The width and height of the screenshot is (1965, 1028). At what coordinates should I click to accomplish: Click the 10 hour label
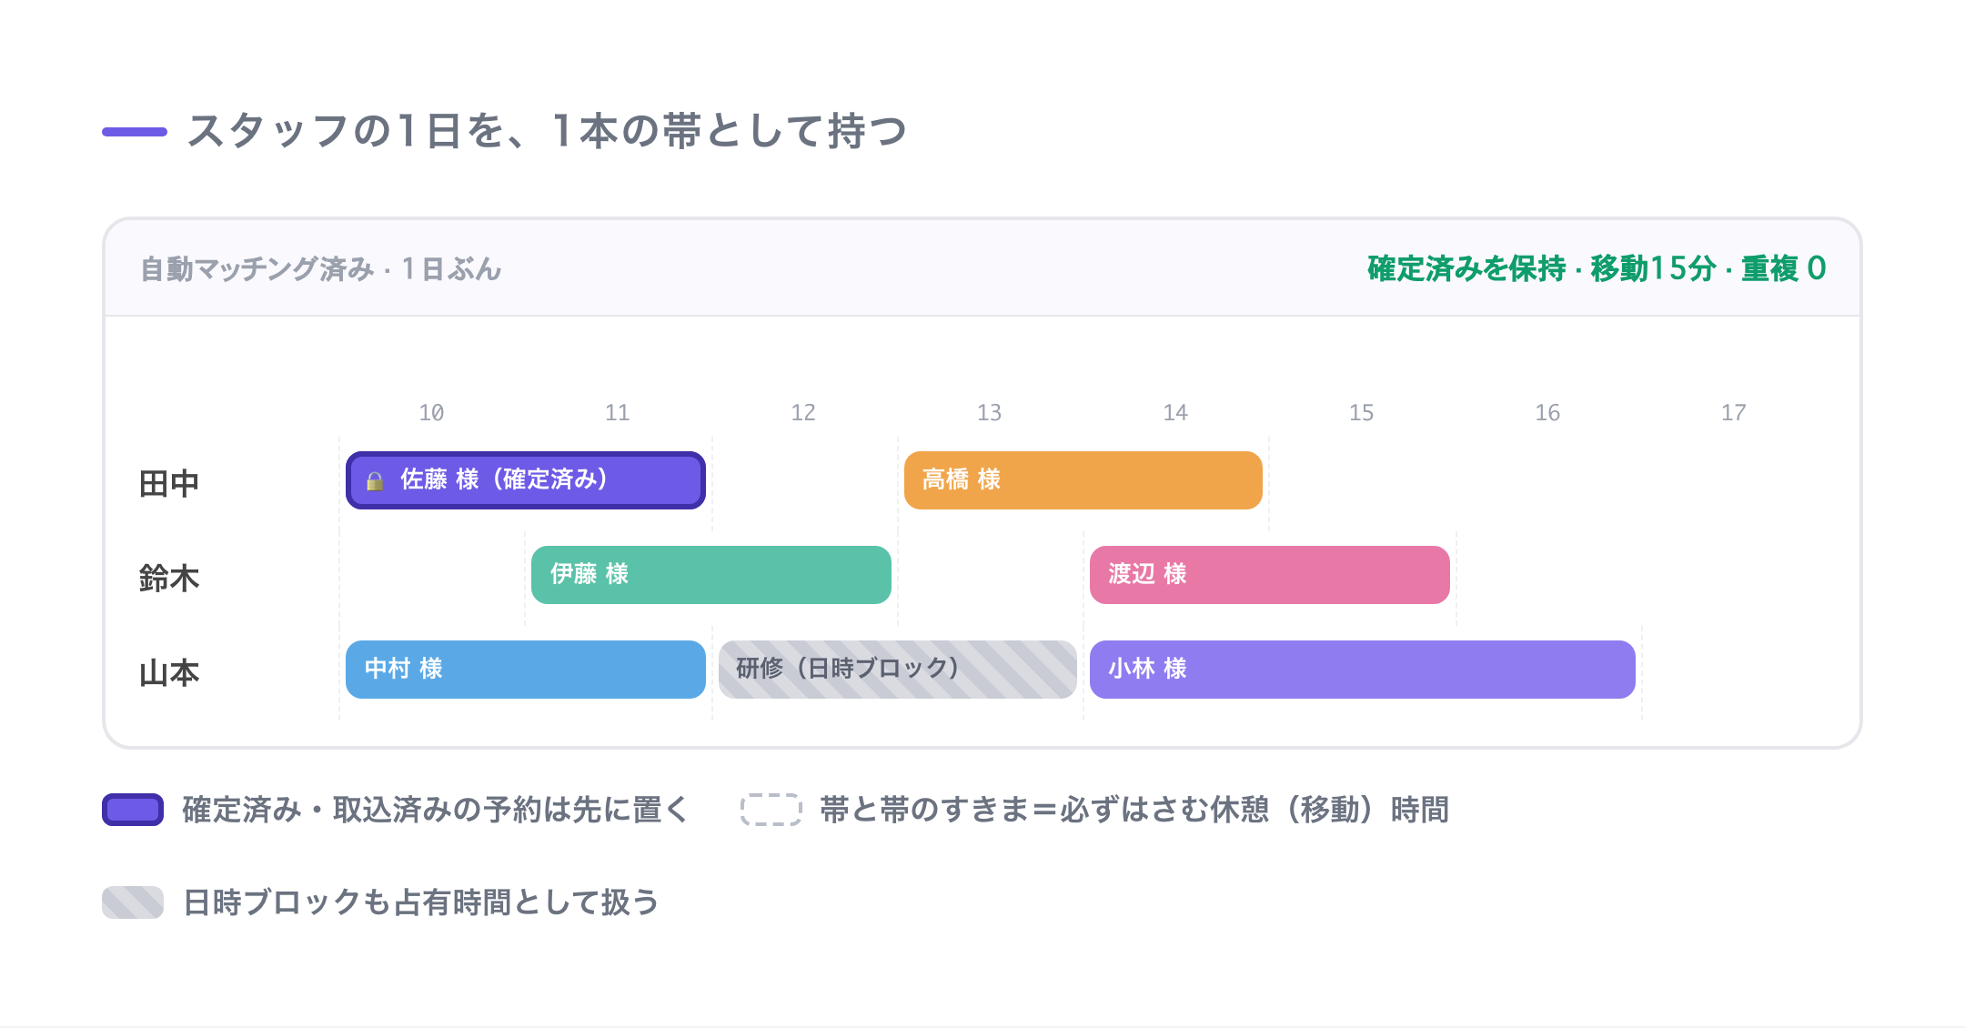pyautogui.click(x=431, y=413)
